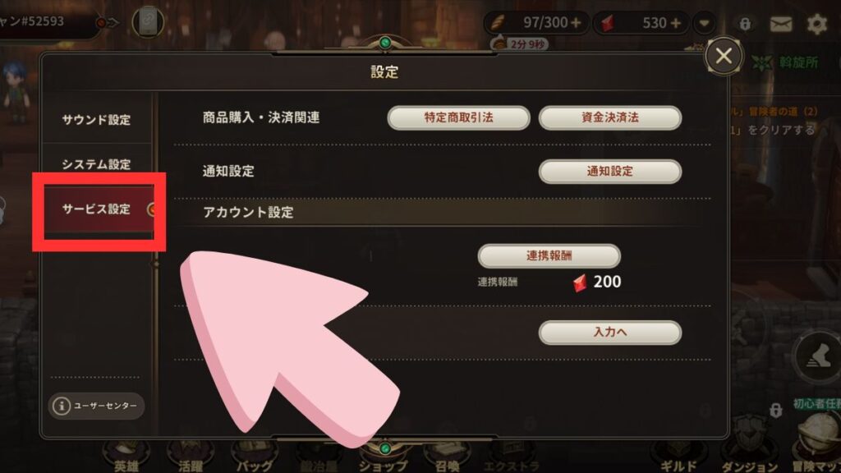Viewport: 841px width, 473px height.
Task: Select the システム設定 tab
Action: point(97,164)
